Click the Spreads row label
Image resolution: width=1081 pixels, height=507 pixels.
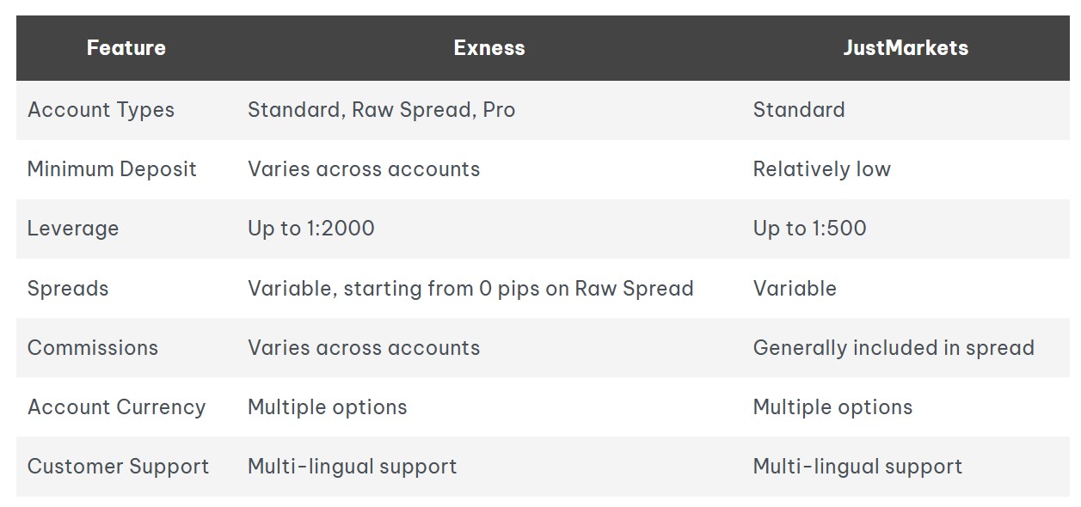pos(68,288)
